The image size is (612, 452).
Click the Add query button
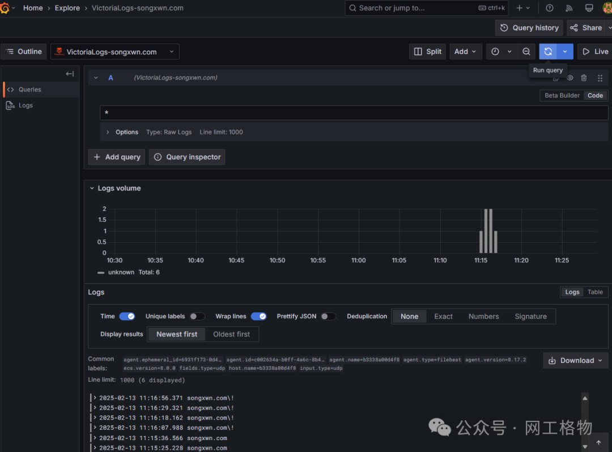116,157
